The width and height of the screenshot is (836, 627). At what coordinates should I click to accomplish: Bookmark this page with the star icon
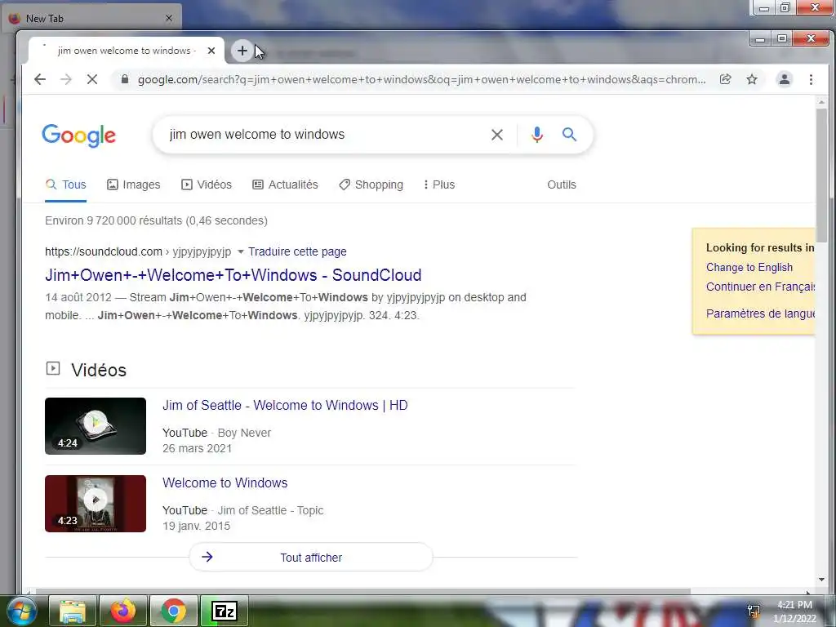[x=752, y=79]
